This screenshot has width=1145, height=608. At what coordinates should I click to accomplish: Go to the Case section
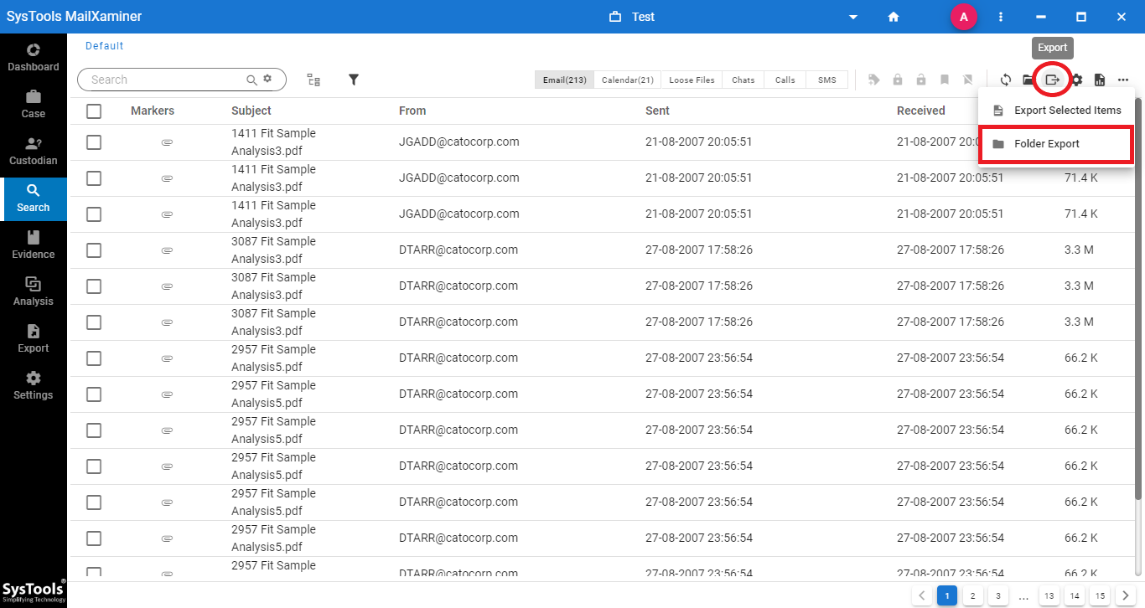[x=34, y=104]
